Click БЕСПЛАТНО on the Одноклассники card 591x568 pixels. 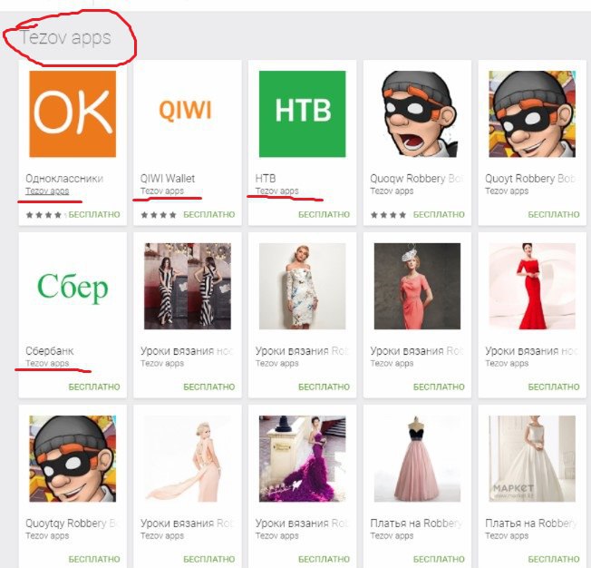tap(94, 214)
